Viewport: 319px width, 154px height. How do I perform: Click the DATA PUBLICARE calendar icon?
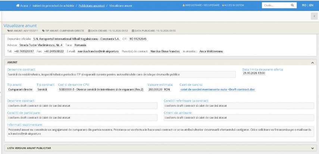pos(133,31)
